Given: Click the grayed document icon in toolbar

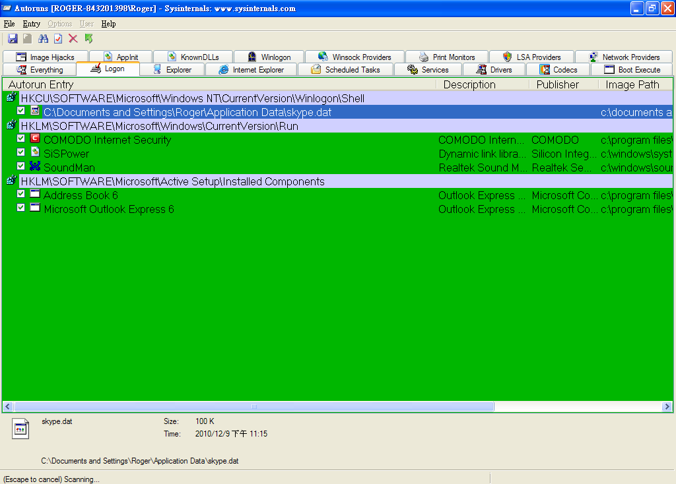Looking at the screenshot, I should 28,39.
